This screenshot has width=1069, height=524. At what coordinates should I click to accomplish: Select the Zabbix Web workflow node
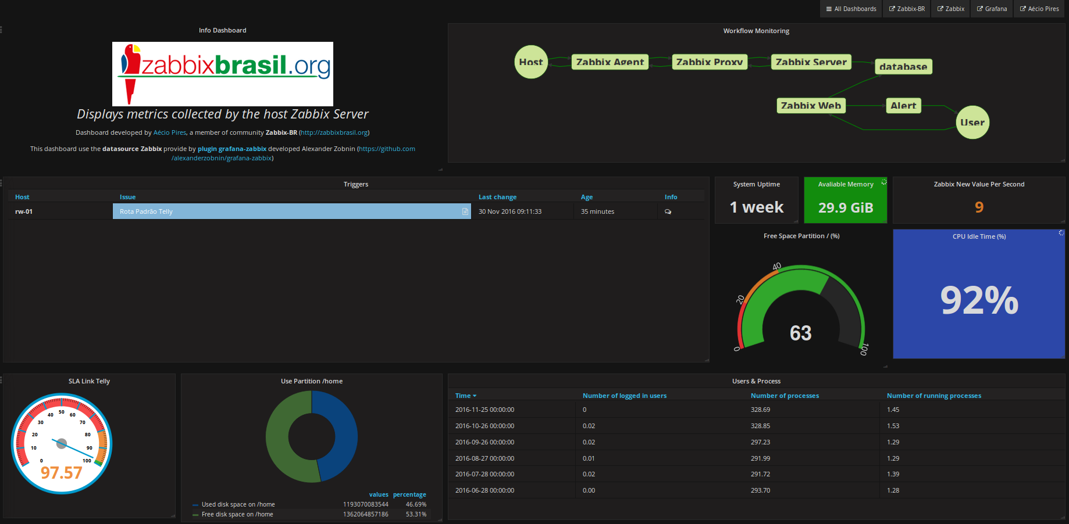[x=811, y=106]
